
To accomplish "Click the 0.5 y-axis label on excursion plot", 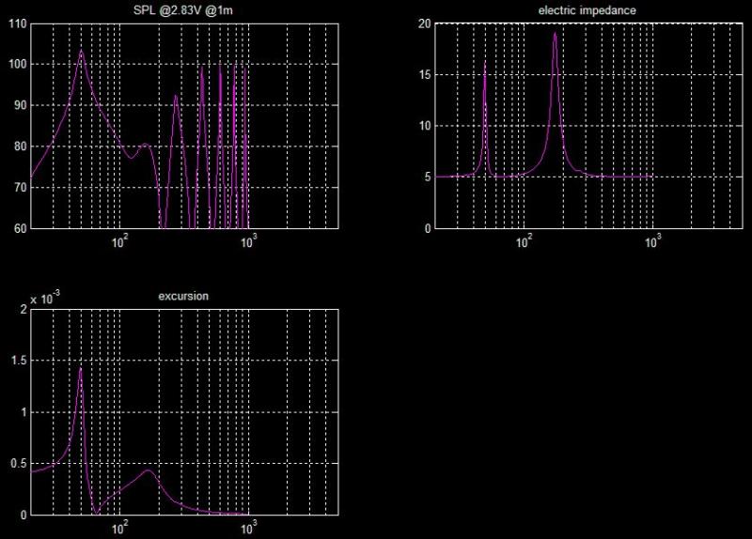I will 20,464.
